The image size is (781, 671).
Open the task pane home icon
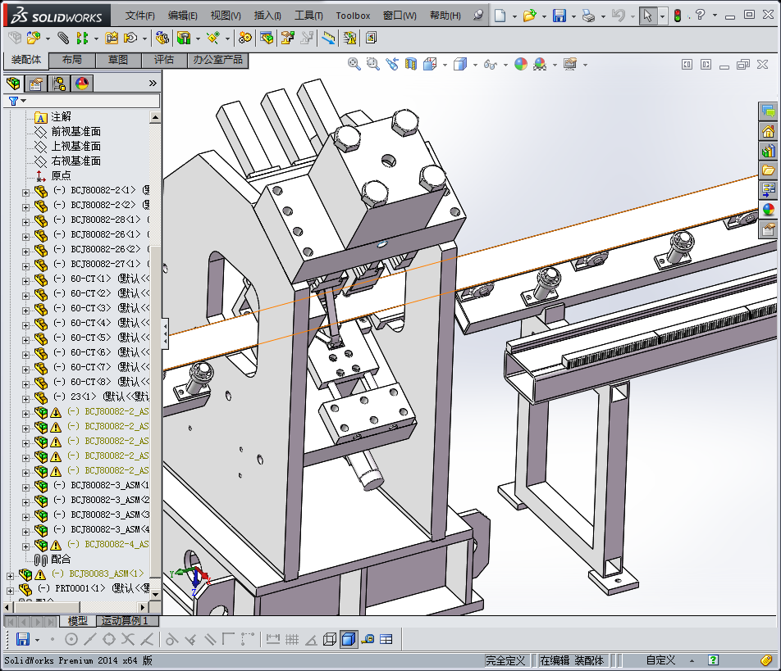tap(769, 131)
